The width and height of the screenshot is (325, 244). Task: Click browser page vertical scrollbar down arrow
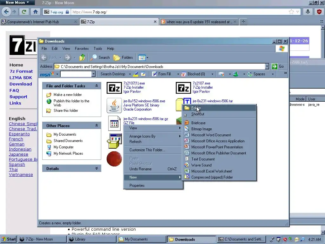point(323,232)
